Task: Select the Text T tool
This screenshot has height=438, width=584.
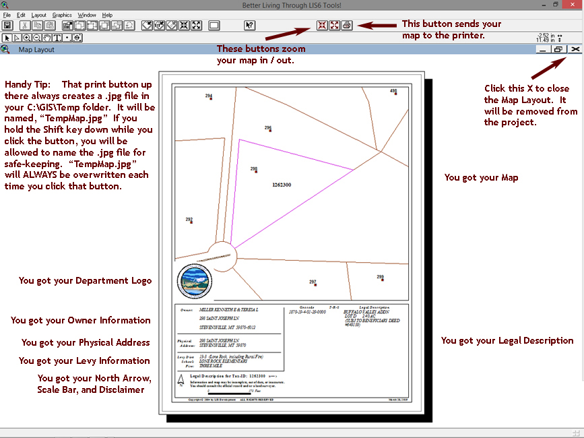Action: pyautogui.click(x=57, y=38)
